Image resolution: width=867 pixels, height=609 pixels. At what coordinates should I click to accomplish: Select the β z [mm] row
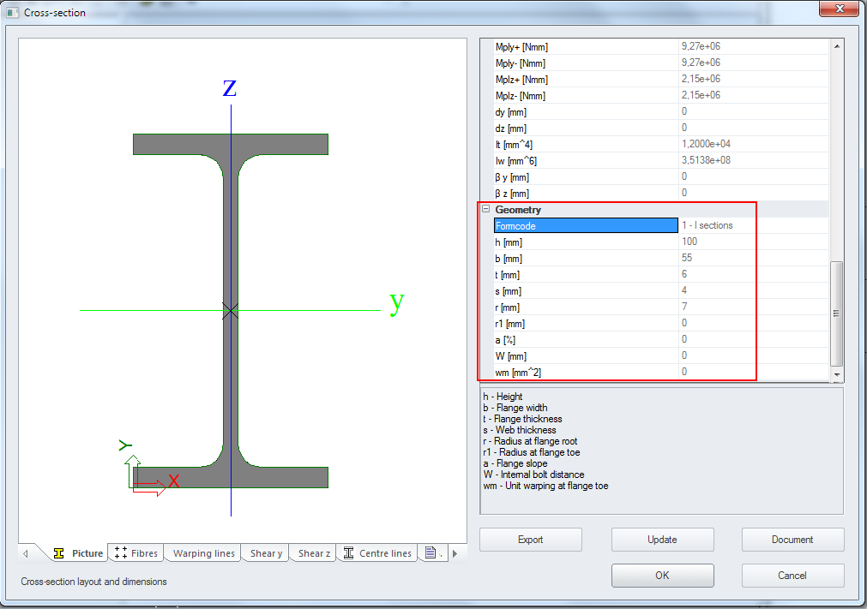pyautogui.click(x=661, y=194)
